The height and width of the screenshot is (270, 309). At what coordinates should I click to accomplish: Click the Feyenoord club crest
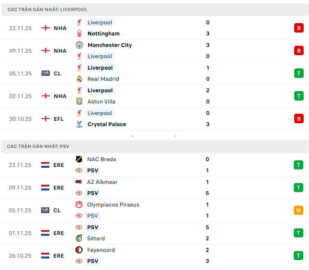tap(79, 250)
